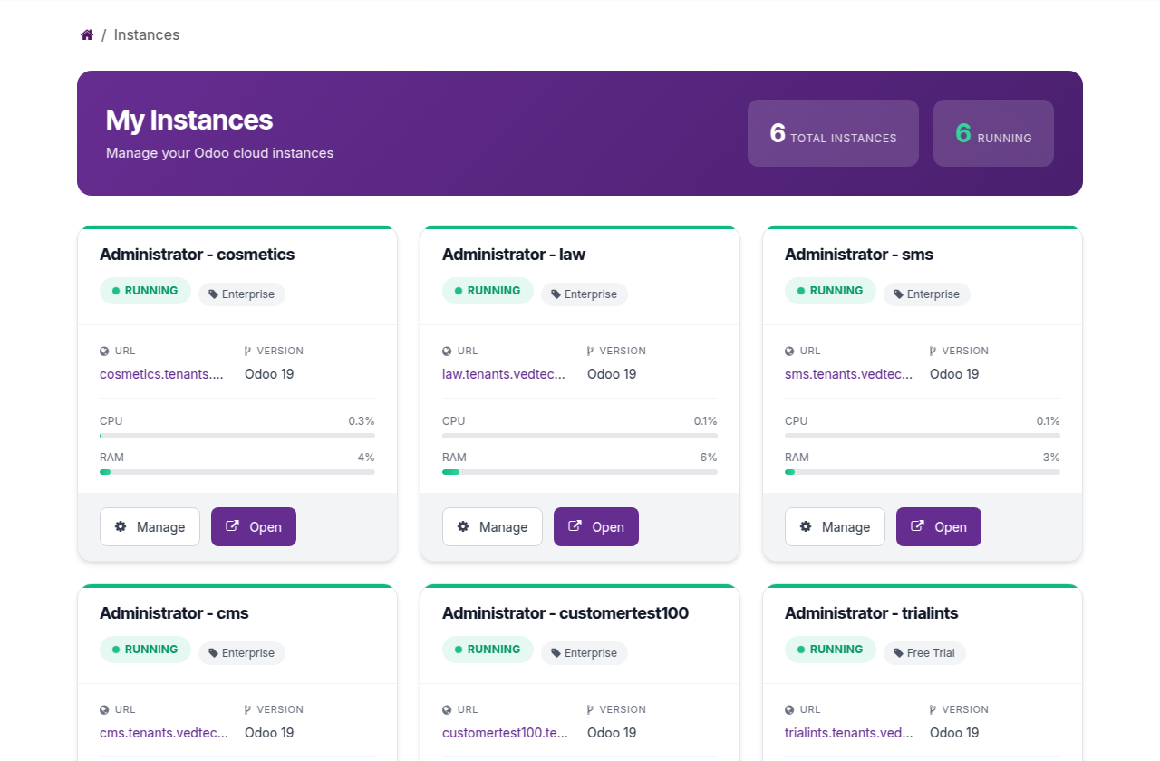Click external-link icon in cosmetics Open button
Image resolution: width=1160 pixels, height=761 pixels.
tap(232, 526)
